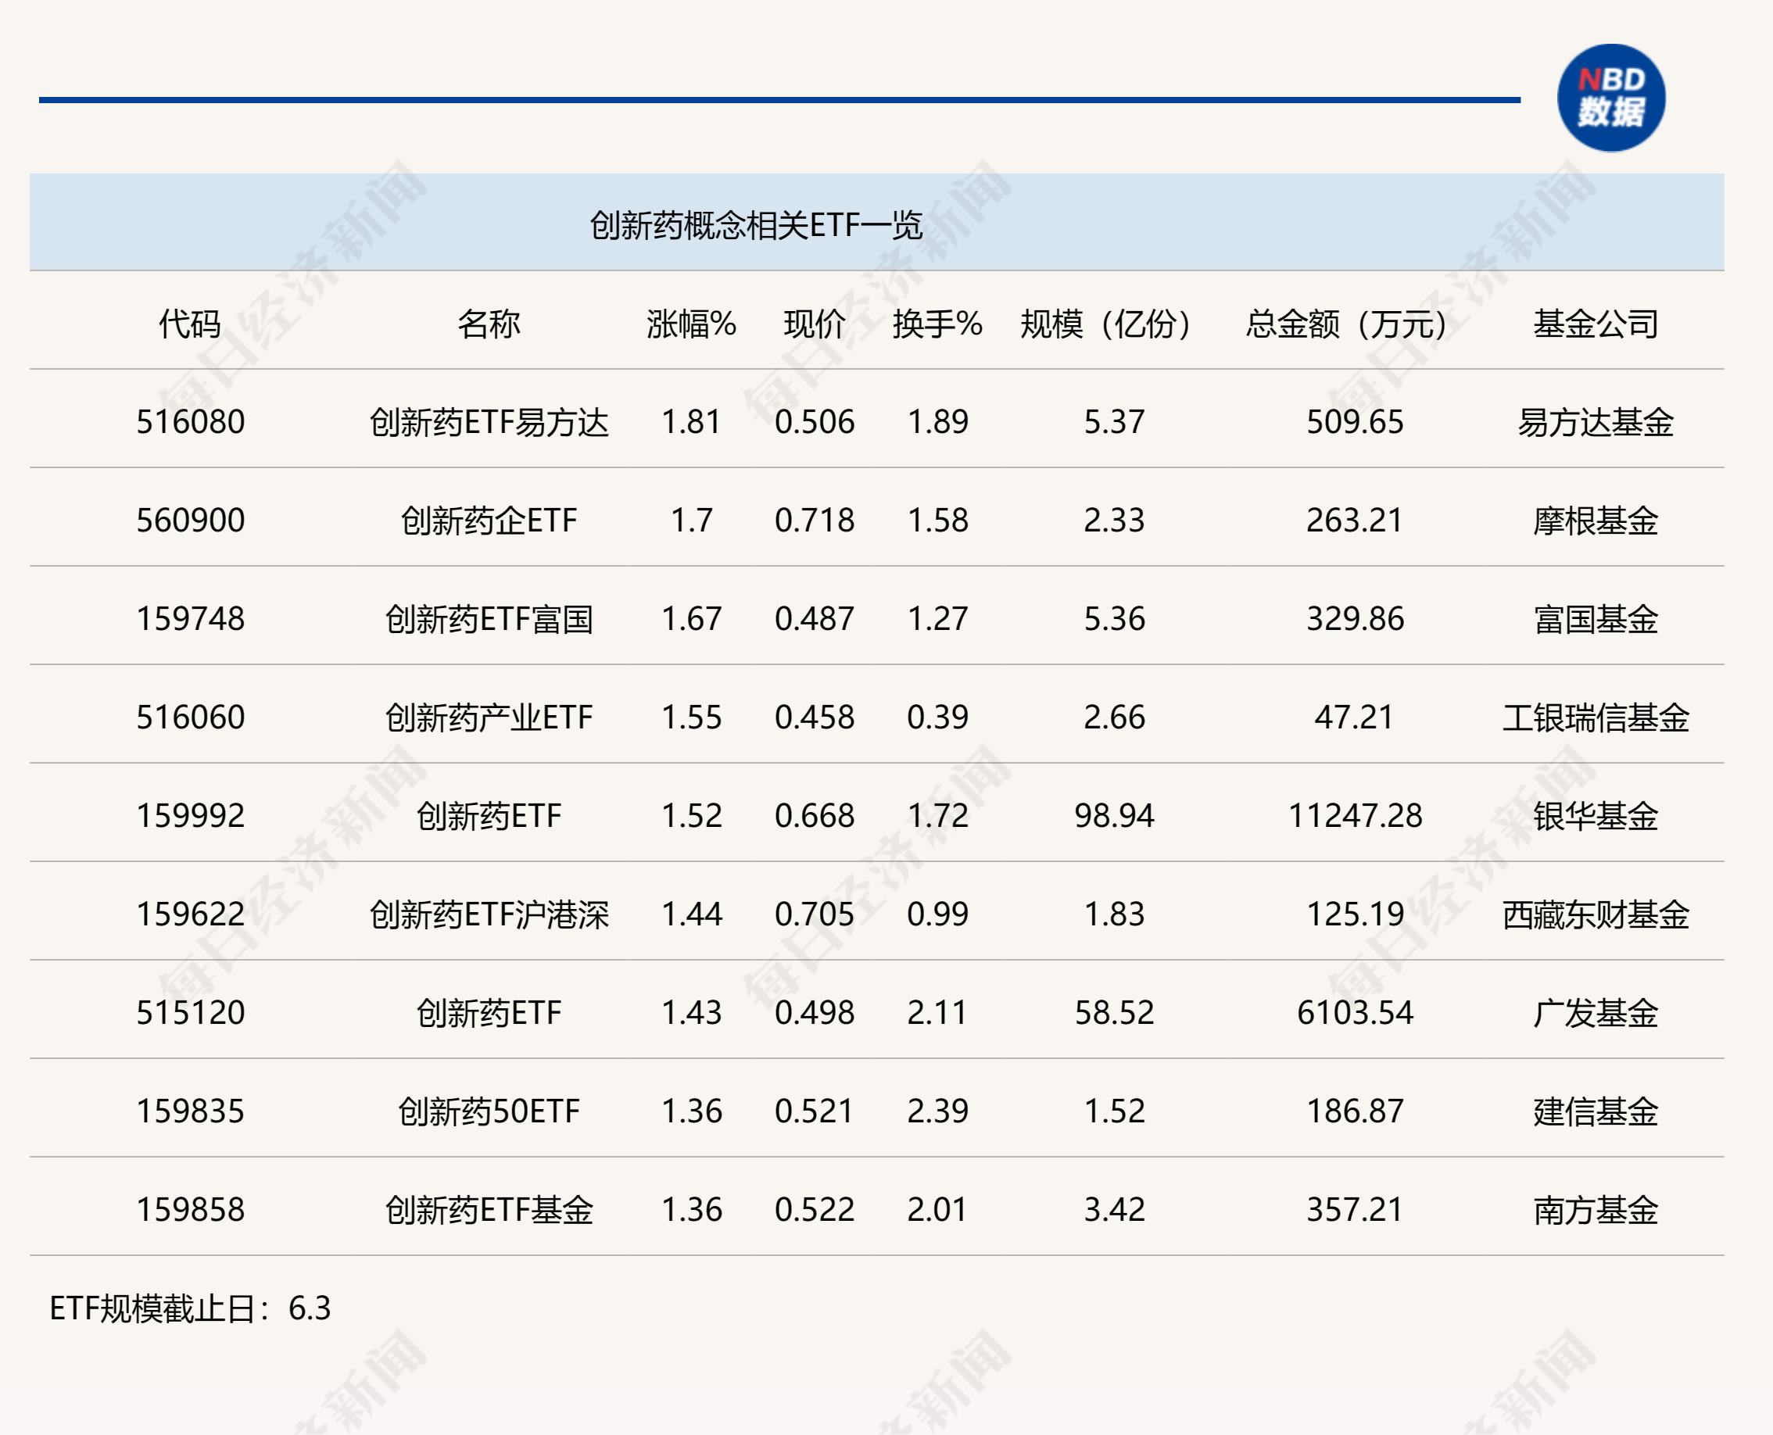Image resolution: width=1773 pixels, height=1435 pixels.
Task: Select the 涨幅% column header
Action: click(691, 324)
